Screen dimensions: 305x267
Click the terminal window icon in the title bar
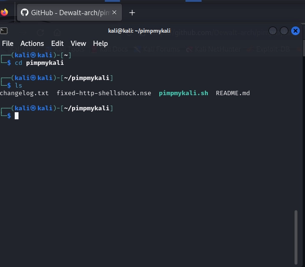pos(4,31)
